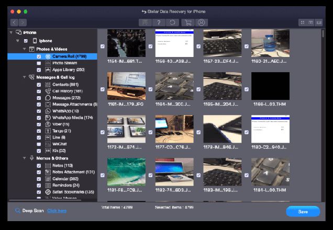Enable the Photo Stream checkbox
The width and height of the screenshot is (333, 230).
click(39, 63)
